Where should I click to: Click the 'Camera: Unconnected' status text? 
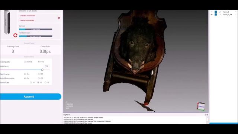click(x=27, y=20)
